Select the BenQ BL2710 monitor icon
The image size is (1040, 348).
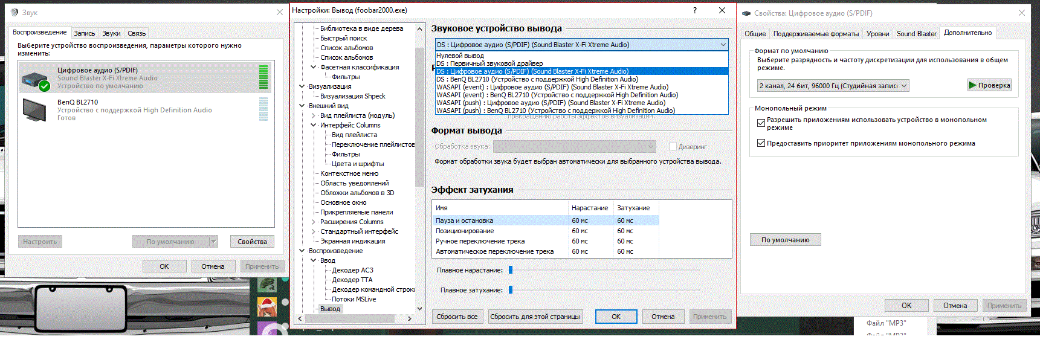pos(34,110)
